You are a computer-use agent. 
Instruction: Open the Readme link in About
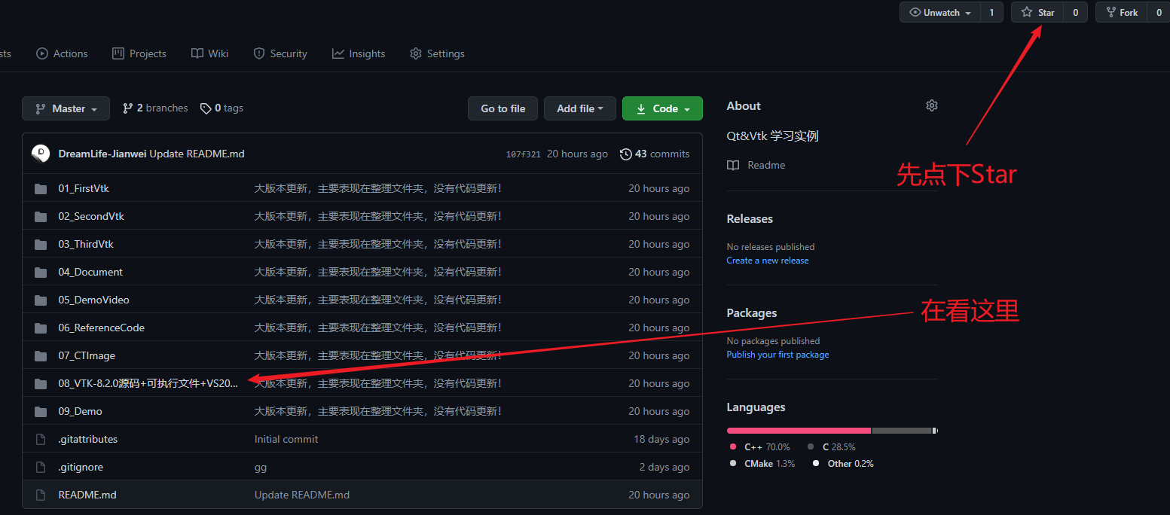point(756,165)
